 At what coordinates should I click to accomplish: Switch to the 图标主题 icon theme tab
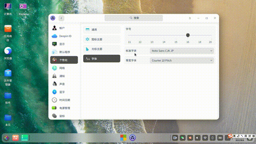[102, 39]
